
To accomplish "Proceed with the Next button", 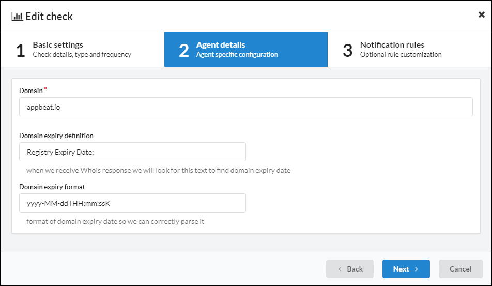I will [406, 269].
